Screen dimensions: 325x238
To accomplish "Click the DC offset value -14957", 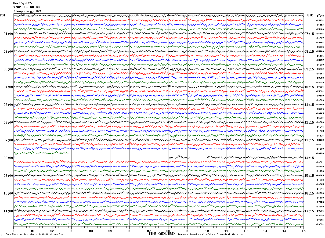I will 320,74.
